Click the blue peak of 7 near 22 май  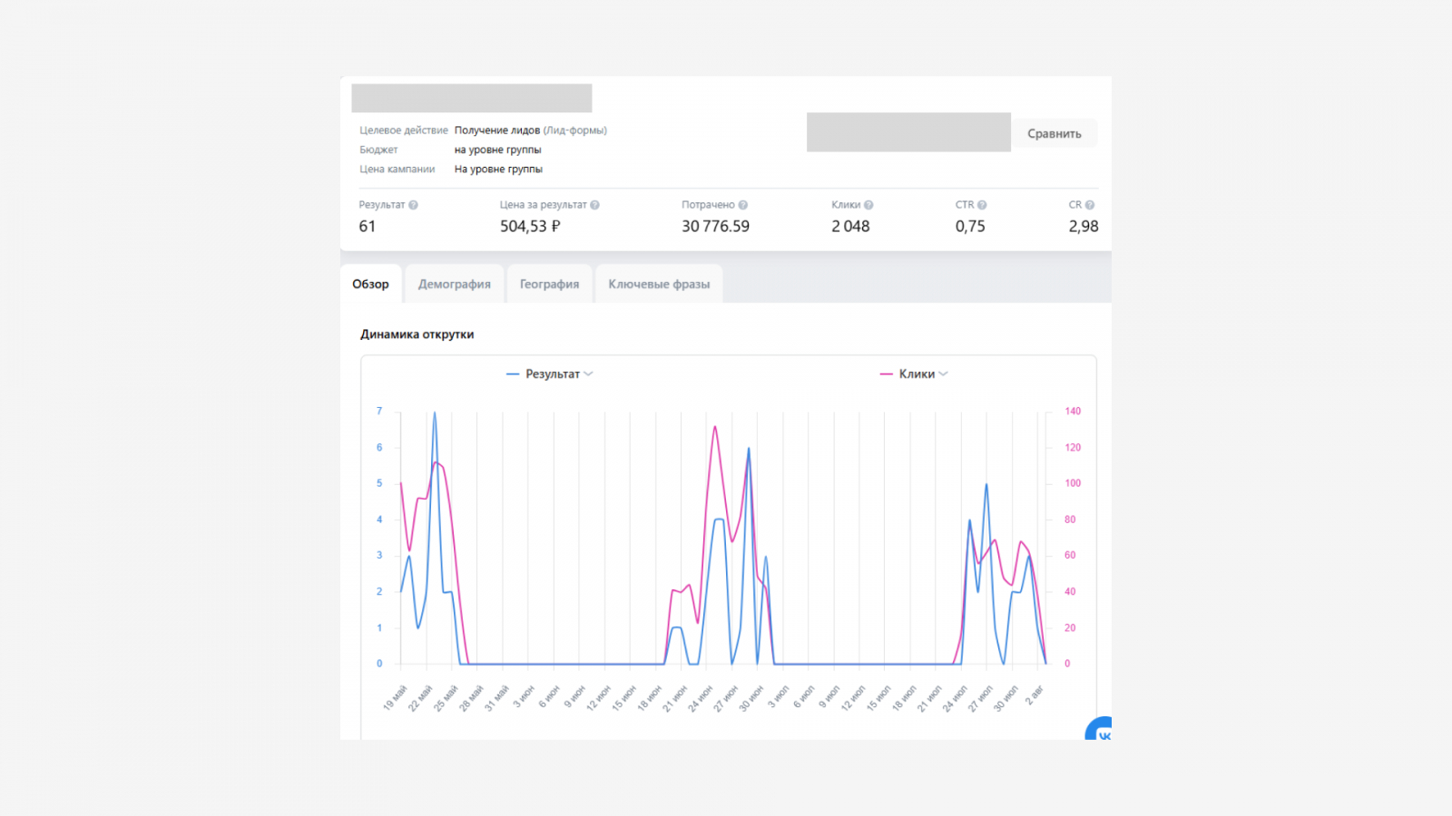pyautogui.click(x=434, y=413)
